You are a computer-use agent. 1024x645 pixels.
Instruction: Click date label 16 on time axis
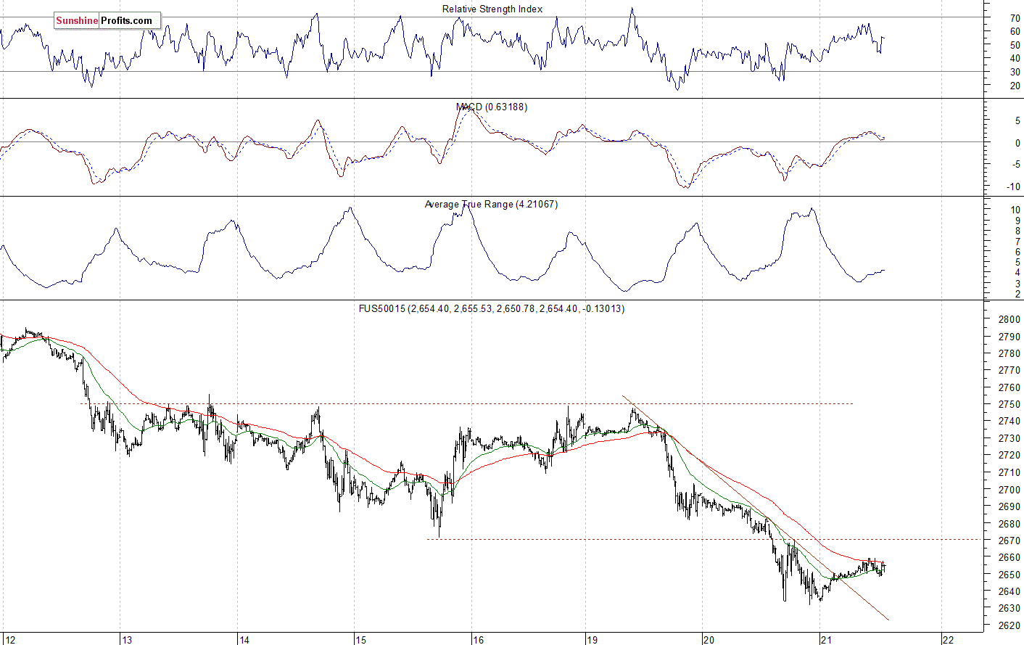pyautogui.click(x=478, y=639)
